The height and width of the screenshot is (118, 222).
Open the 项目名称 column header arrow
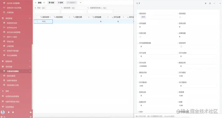coord(50,17)
